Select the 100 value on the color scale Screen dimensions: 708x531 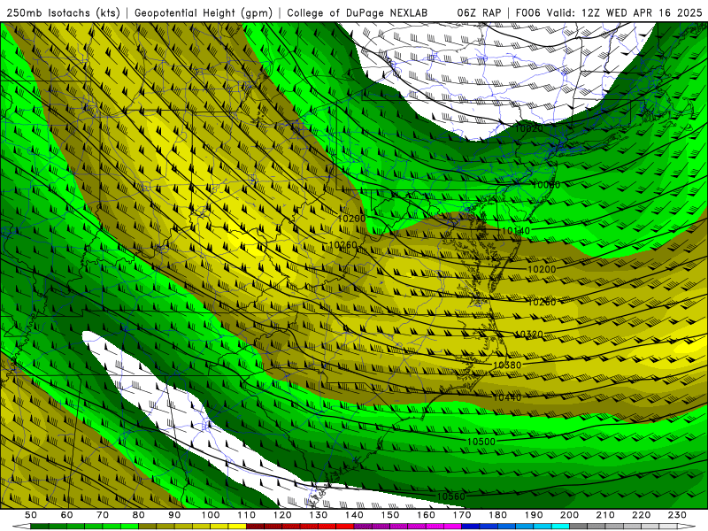(211, 515)
